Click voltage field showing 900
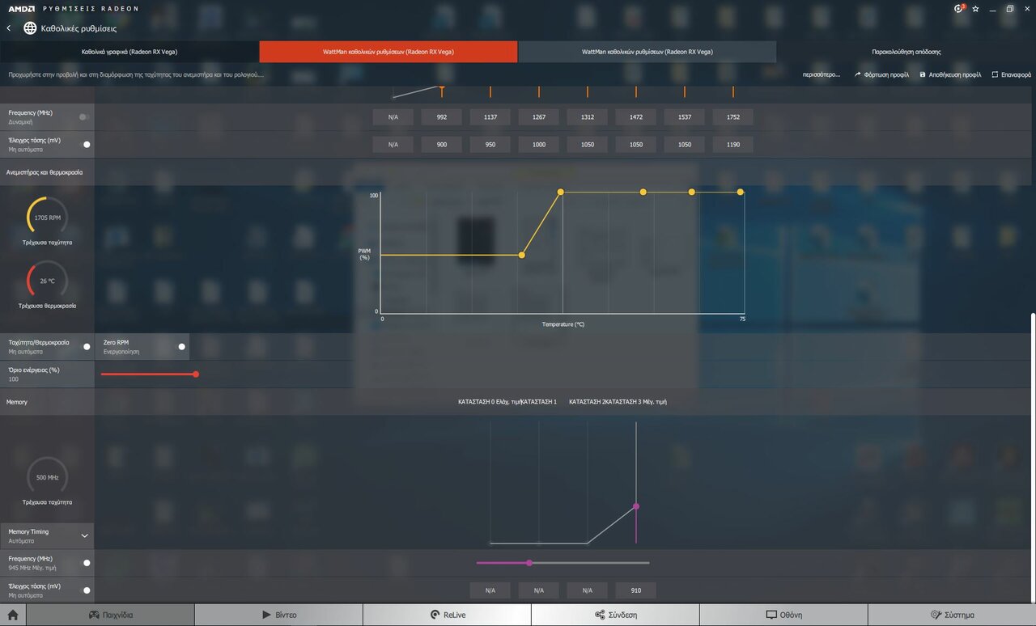The width and height of the screenshot is (1036, 626). point(442,145)
